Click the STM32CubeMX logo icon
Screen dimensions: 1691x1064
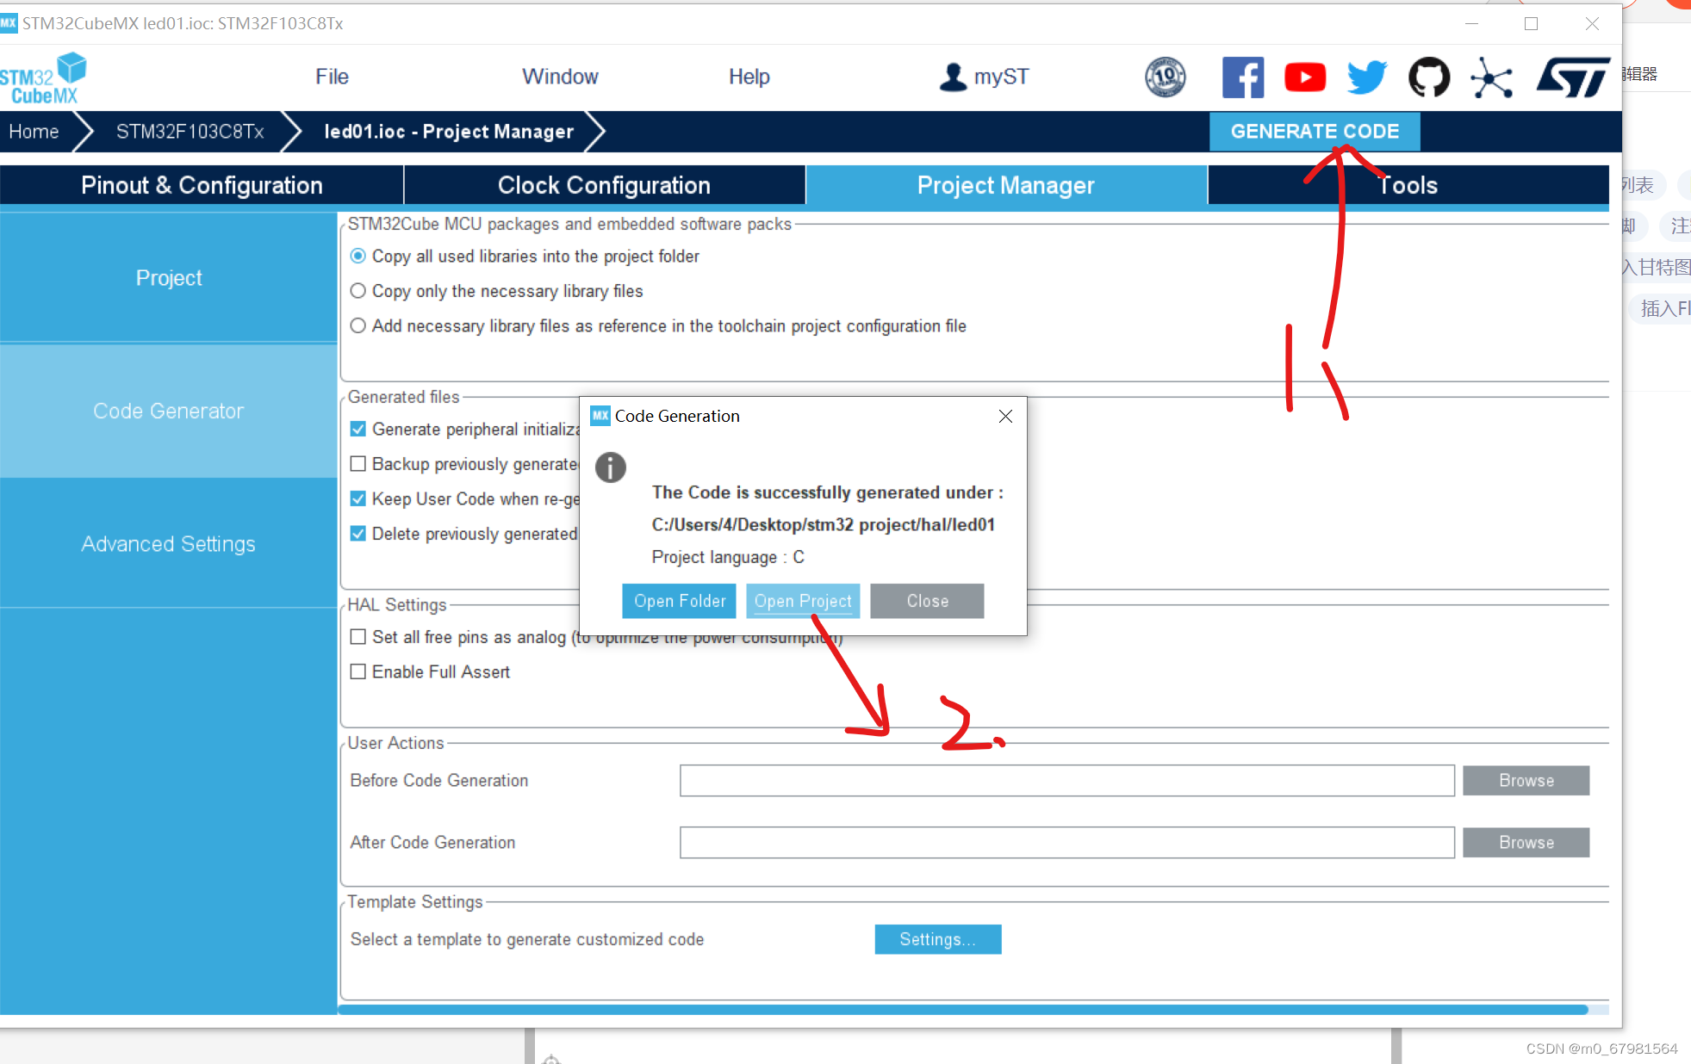[x=43, y=77]
